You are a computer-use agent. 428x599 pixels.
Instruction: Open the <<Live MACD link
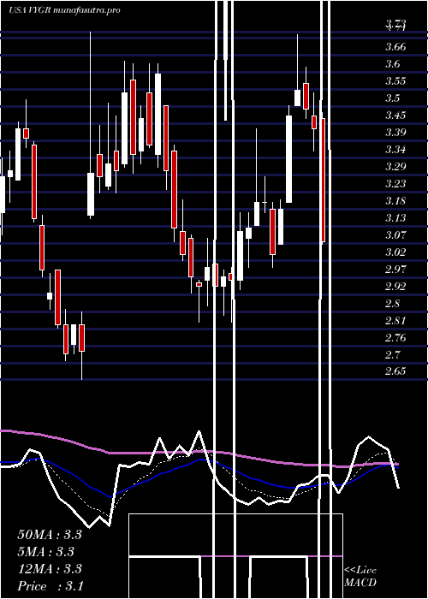360,576
